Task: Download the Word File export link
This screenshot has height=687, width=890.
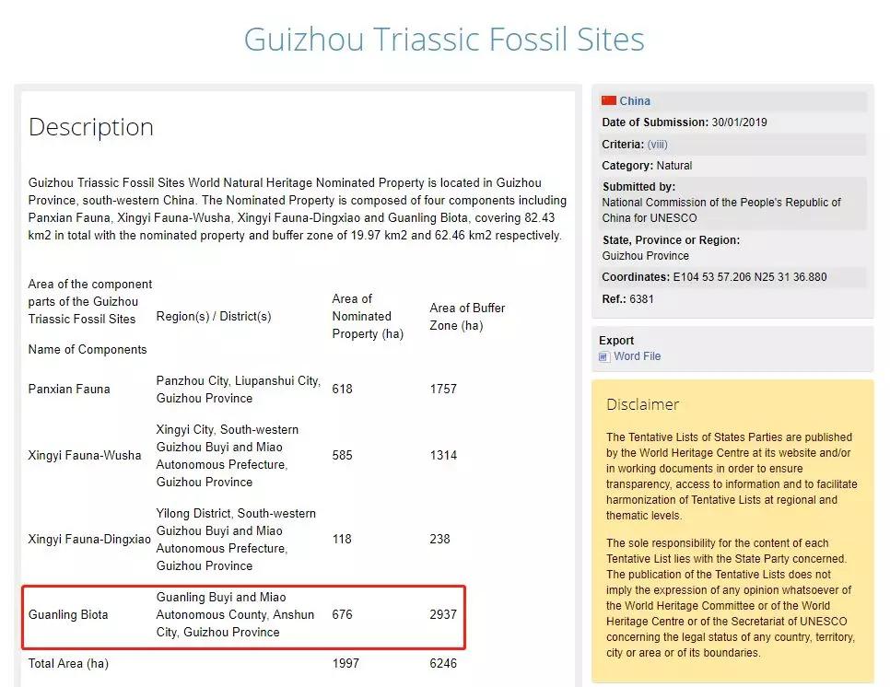Action: point(637,356)
